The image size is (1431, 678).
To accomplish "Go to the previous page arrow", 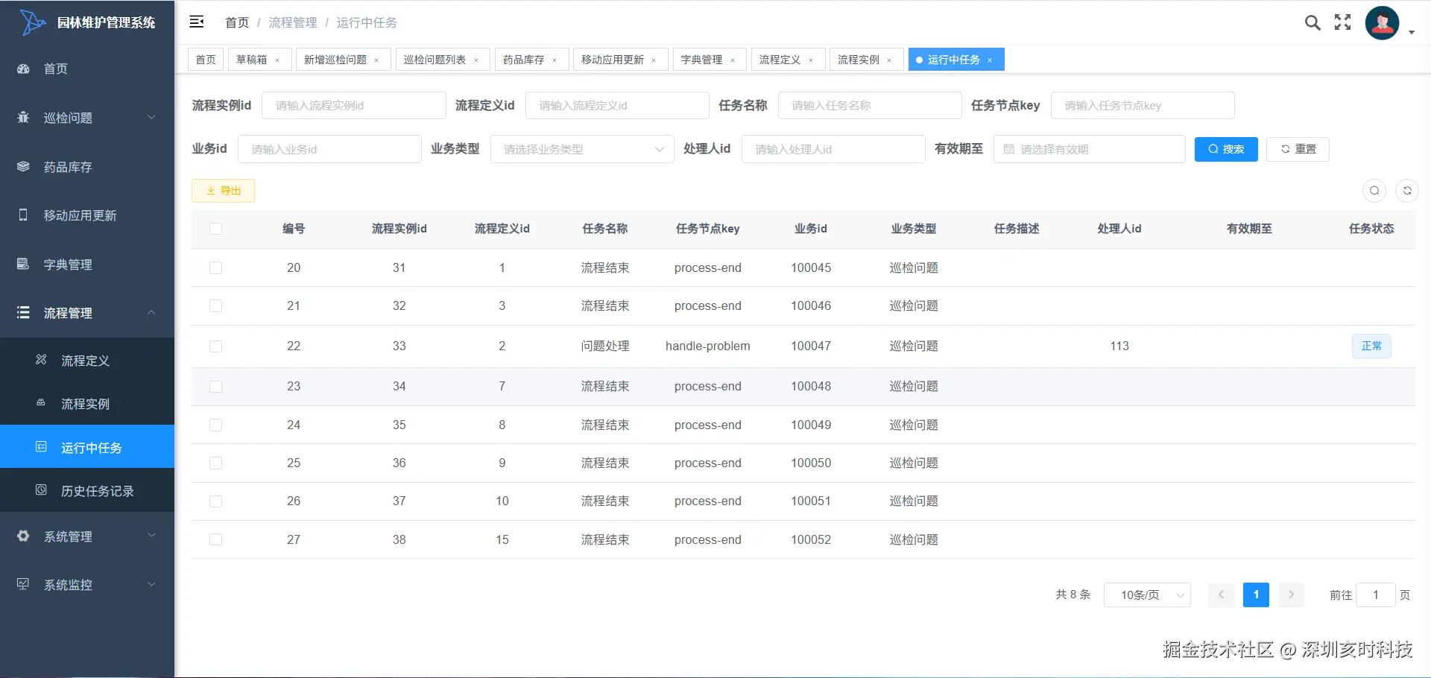I will point(1221,595).
